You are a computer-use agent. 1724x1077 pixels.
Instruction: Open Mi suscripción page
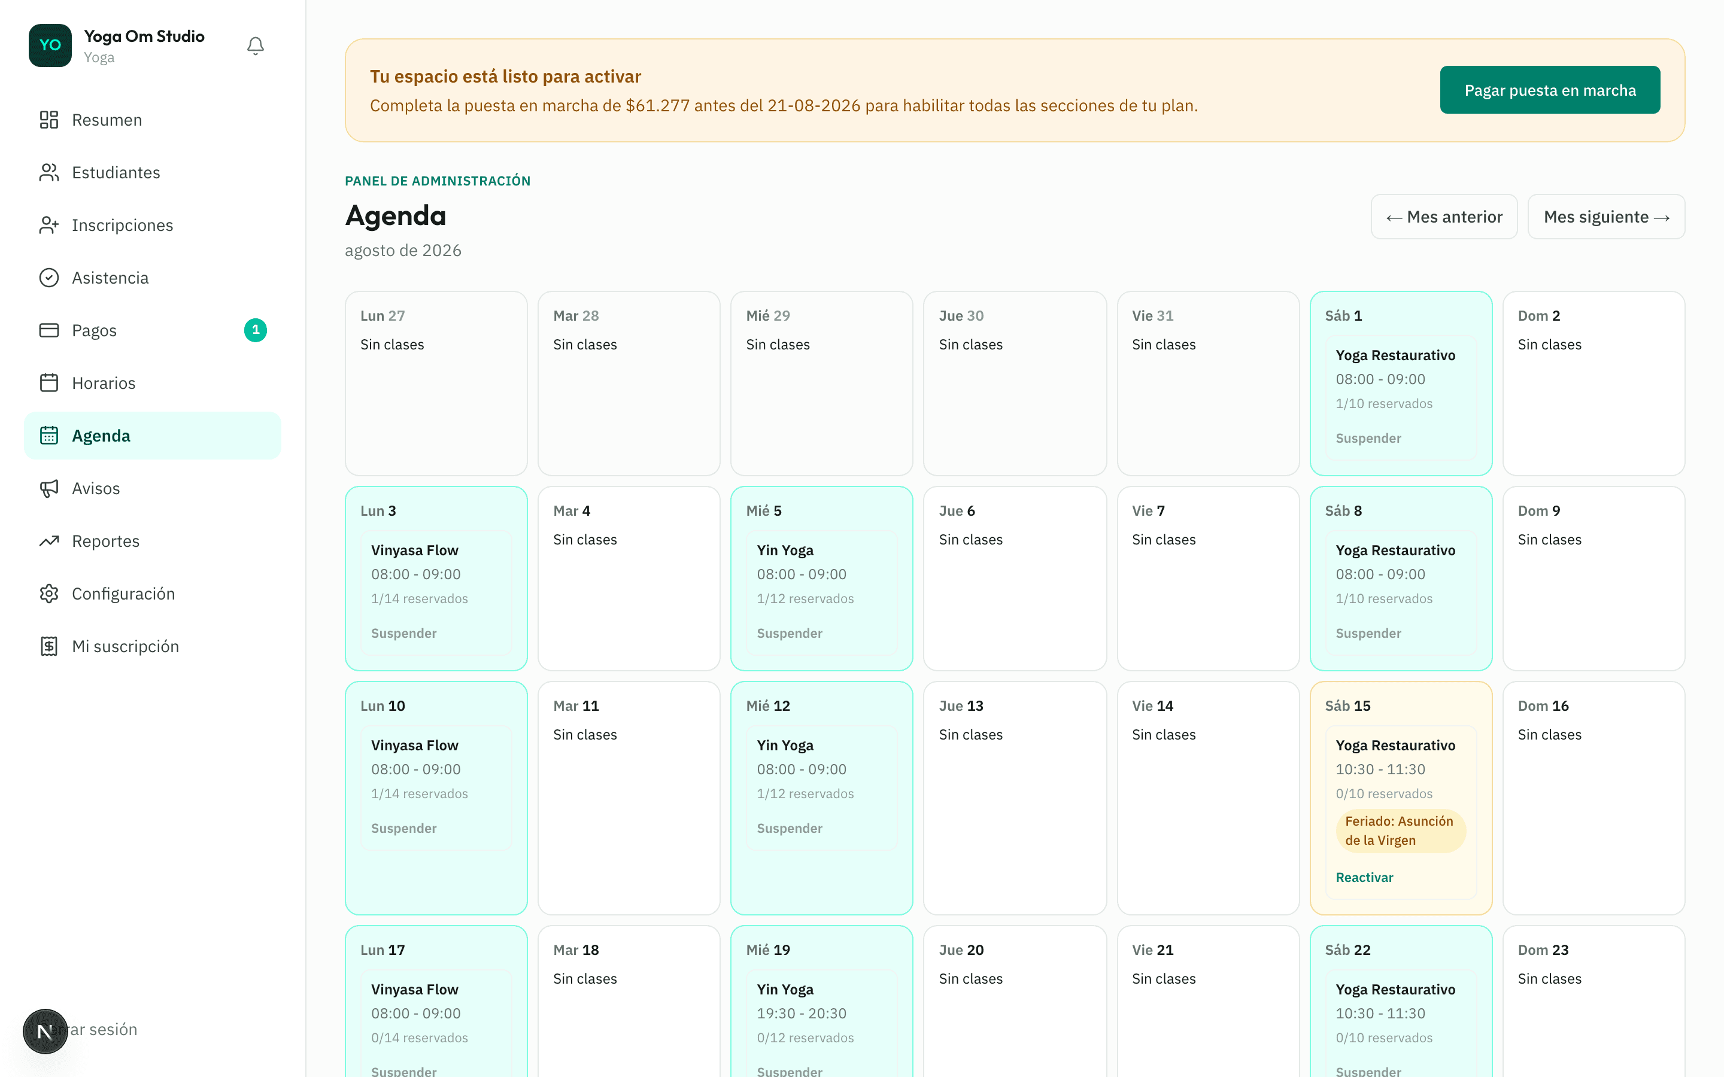point(153,647)
